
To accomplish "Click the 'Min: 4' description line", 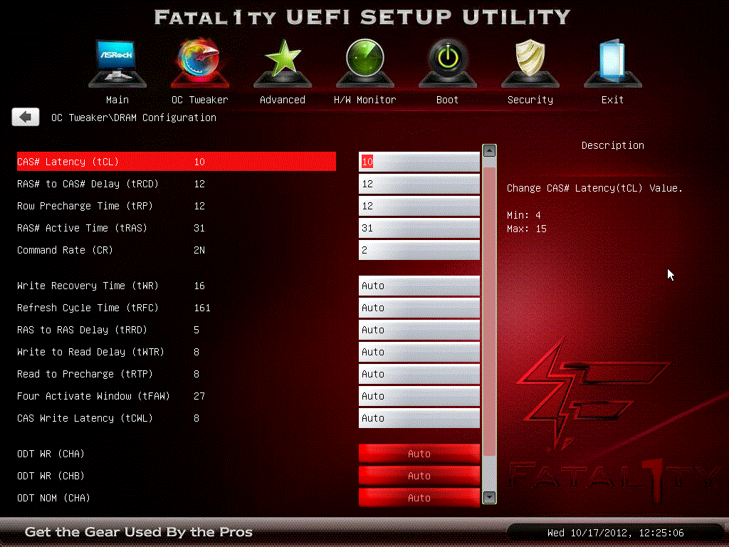I will [523, 215].
